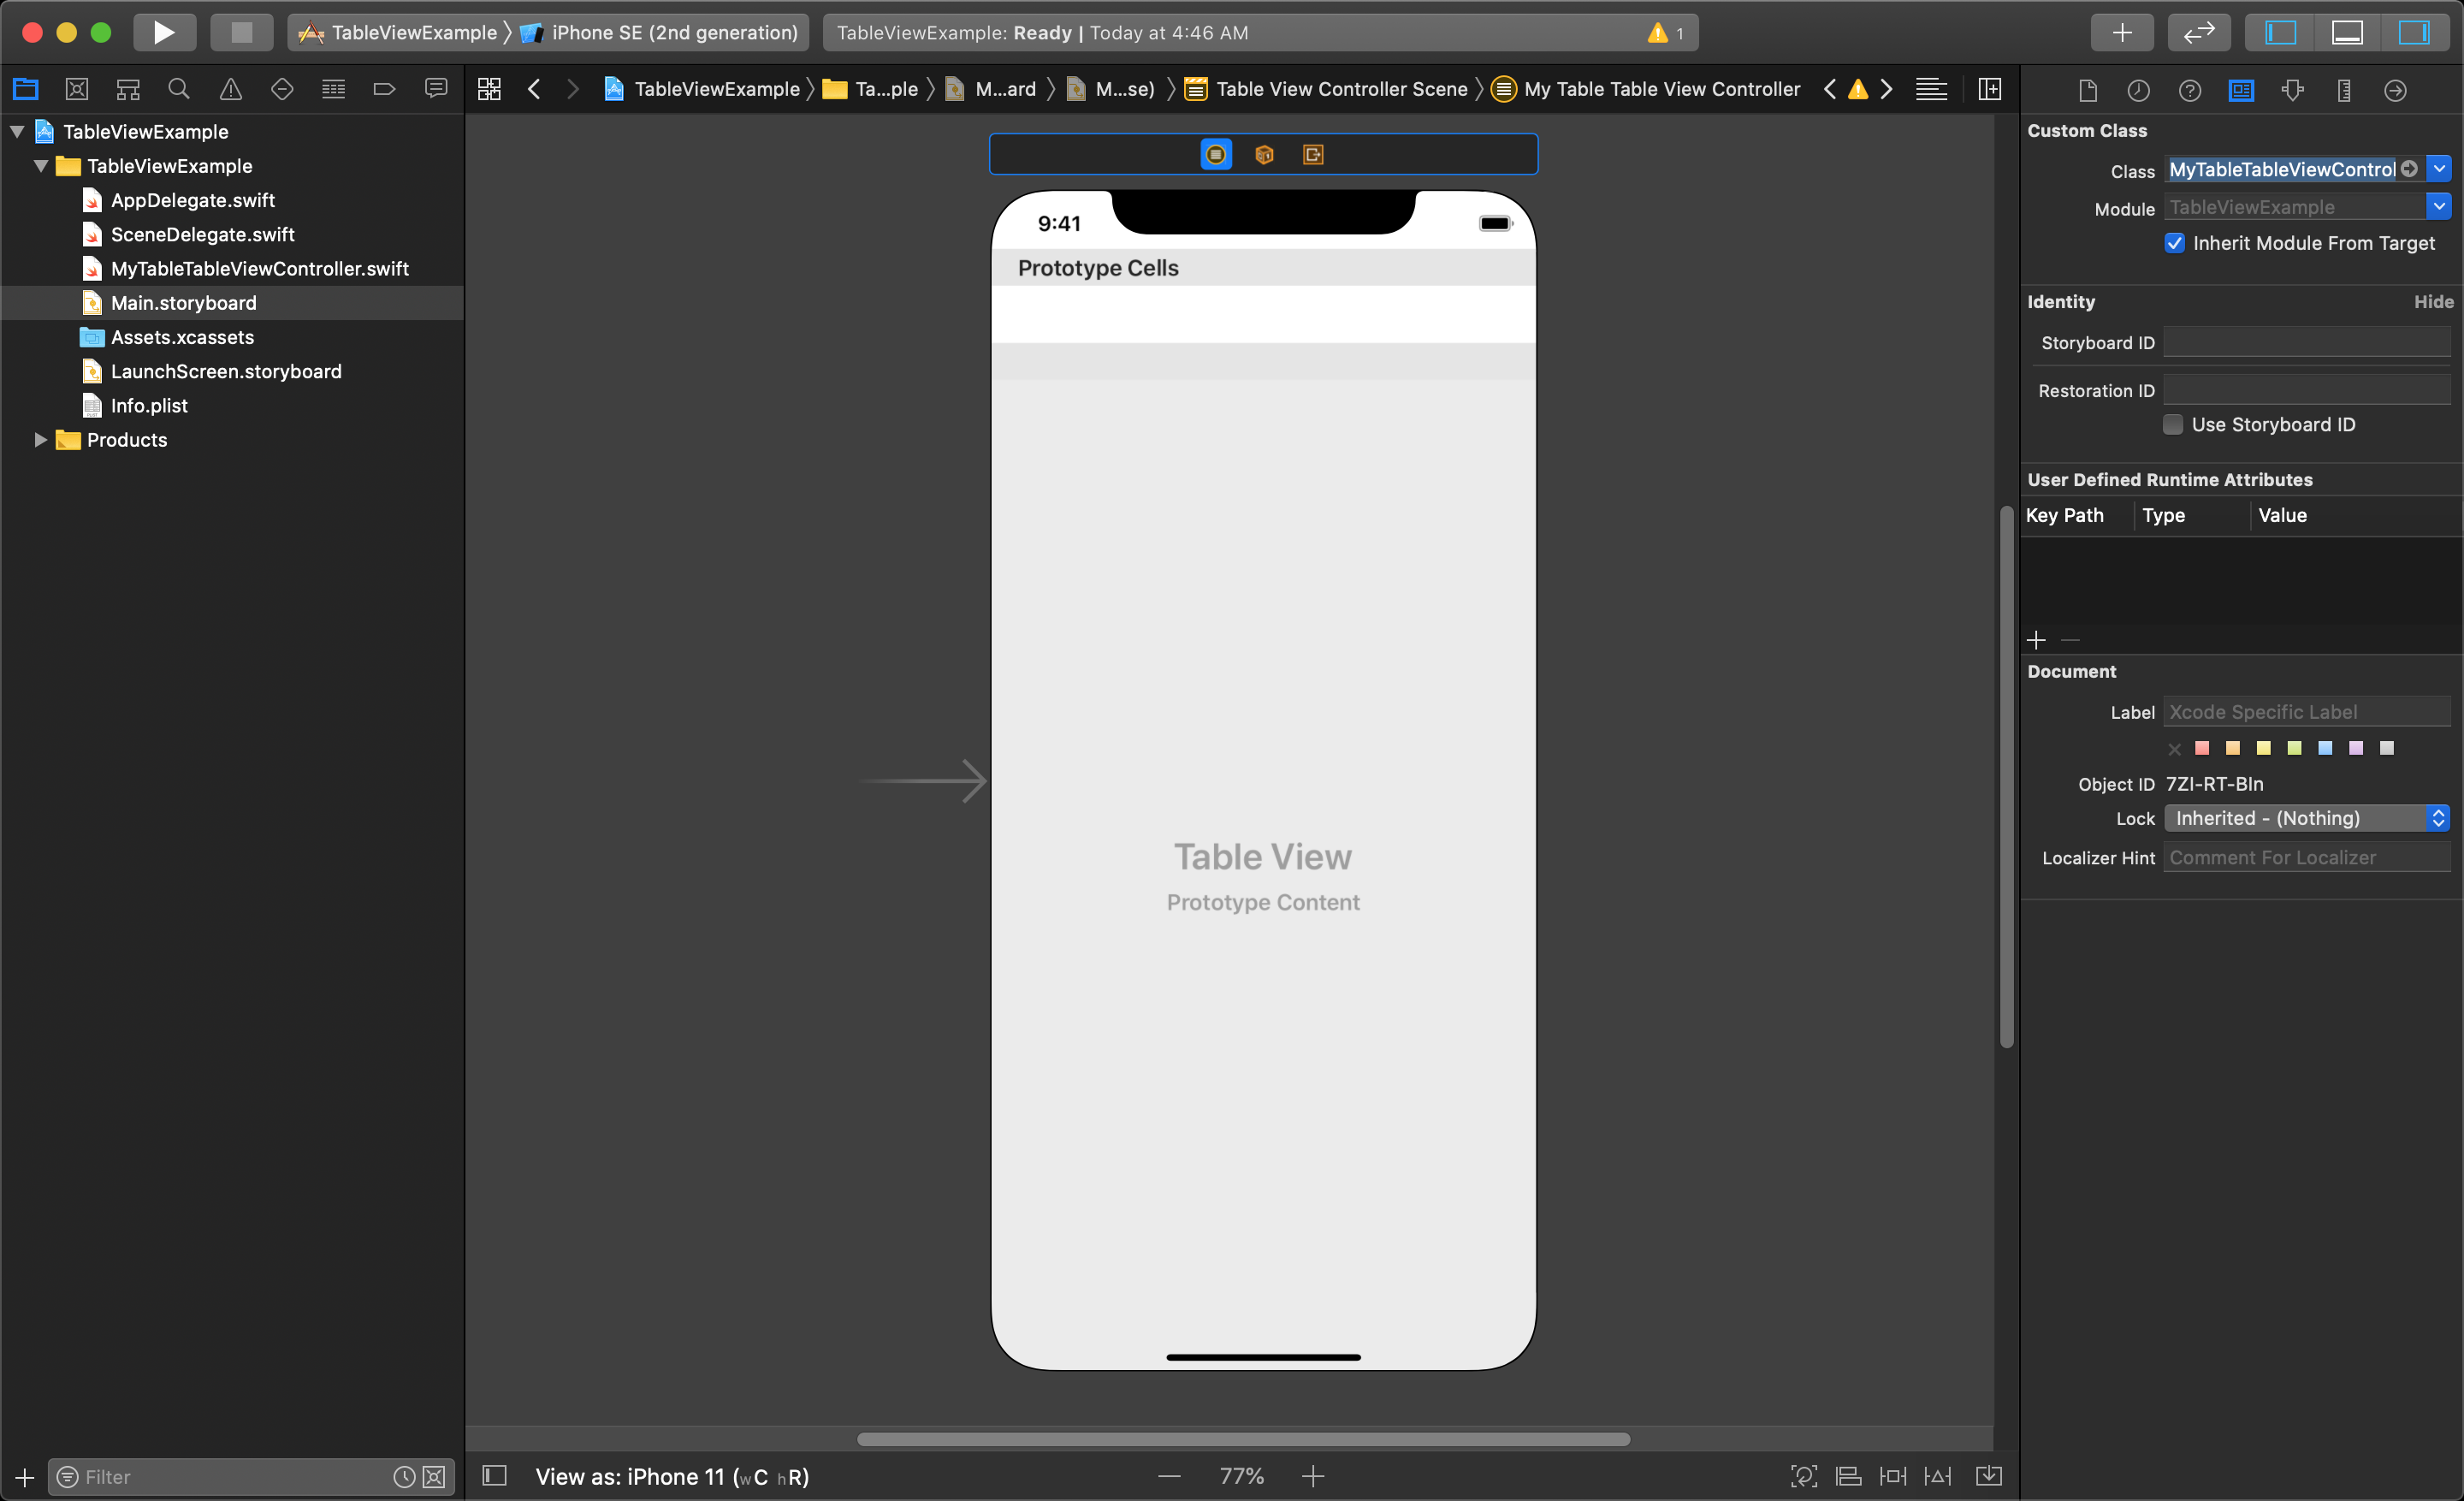Open AppDelegate.swift
The height and width of the screenshot is (1501, 2464).
pos(193,200)
